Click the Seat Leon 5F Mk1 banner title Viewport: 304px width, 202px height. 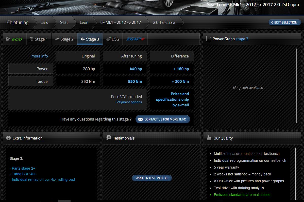253,5
